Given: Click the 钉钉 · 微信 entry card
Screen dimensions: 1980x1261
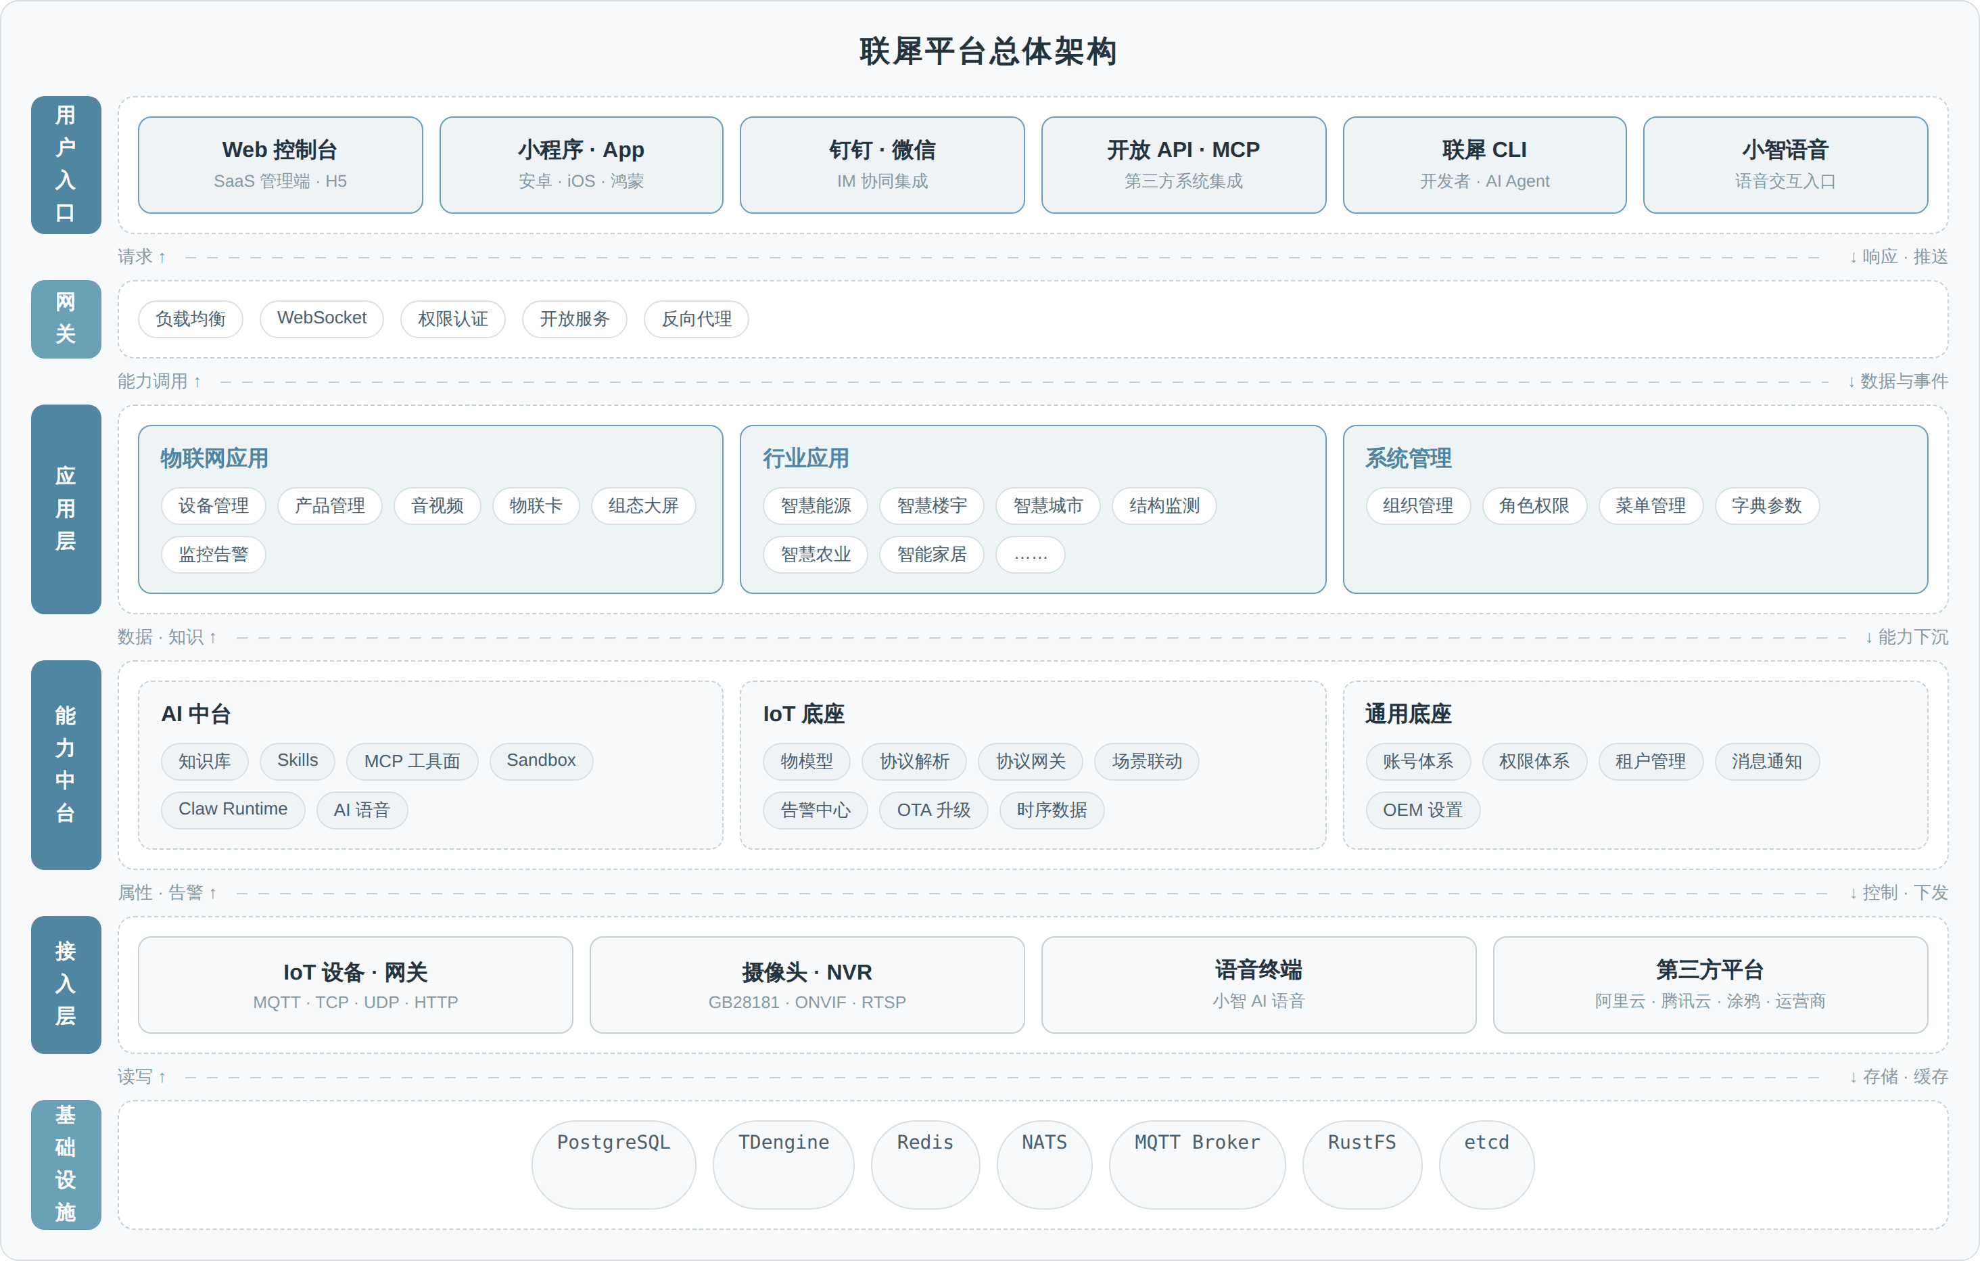Looking at the screenshot, I should [x=882, y=164].
